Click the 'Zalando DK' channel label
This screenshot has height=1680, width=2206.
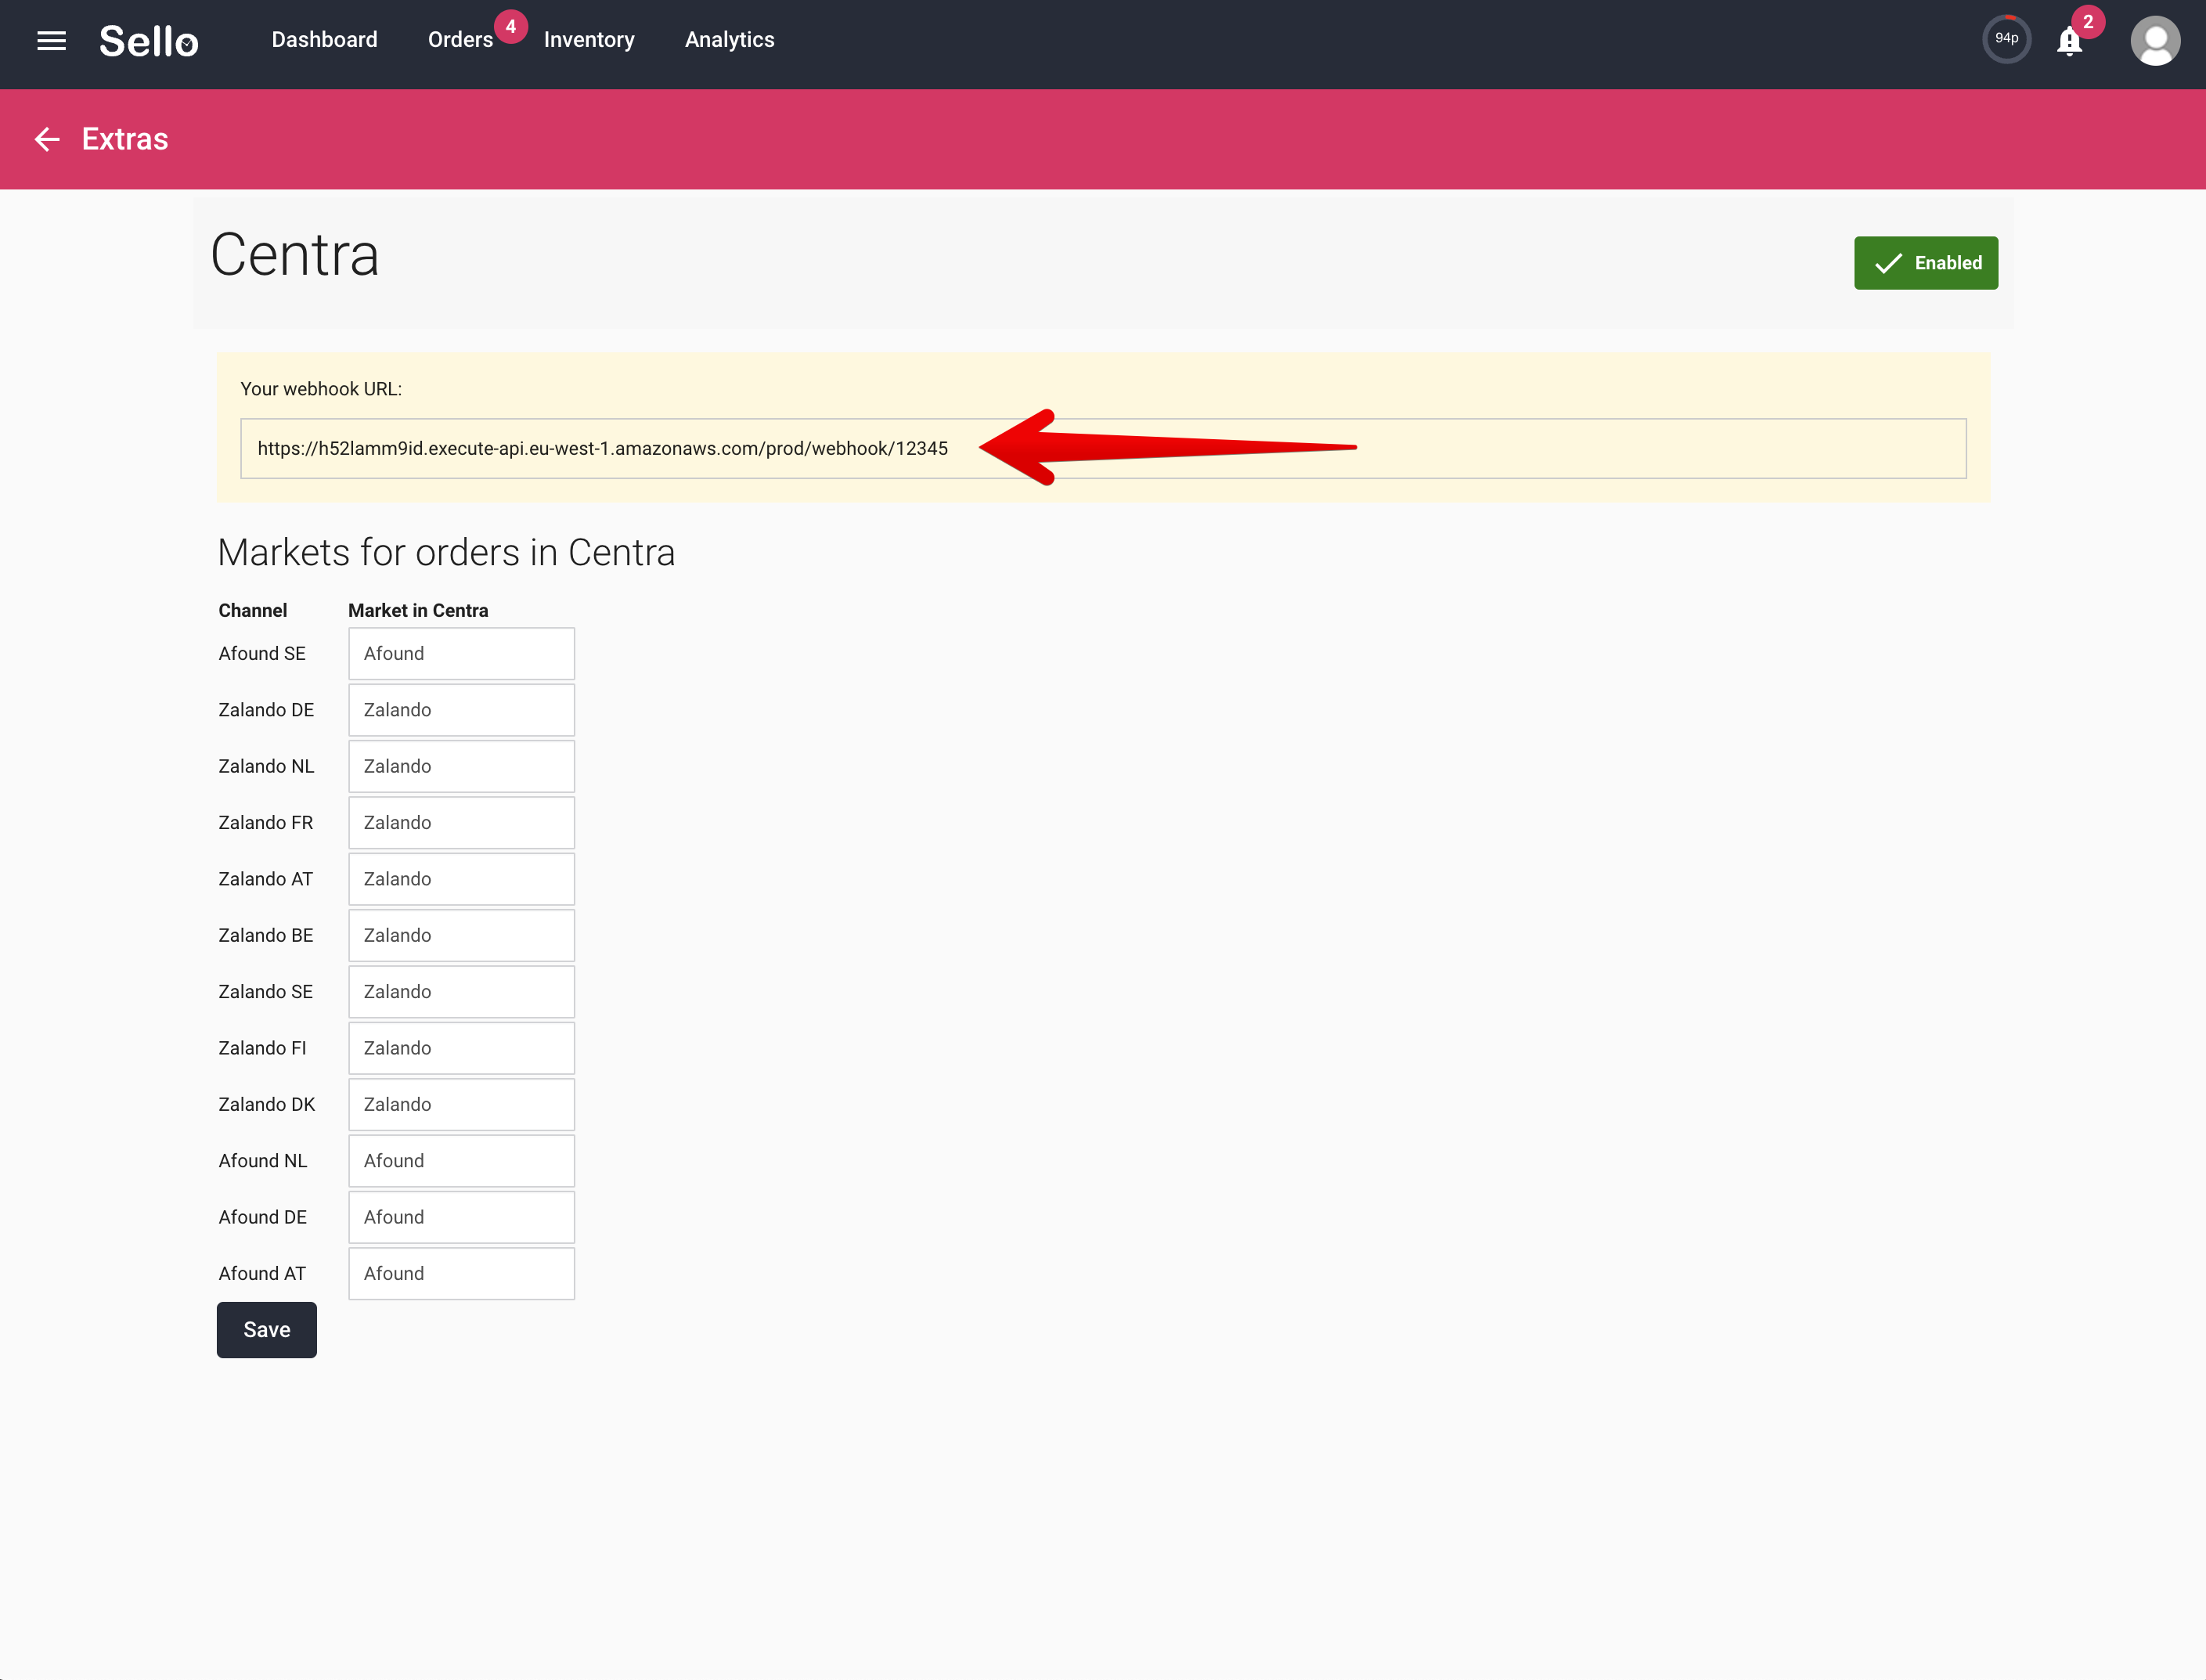[267, 1104]
